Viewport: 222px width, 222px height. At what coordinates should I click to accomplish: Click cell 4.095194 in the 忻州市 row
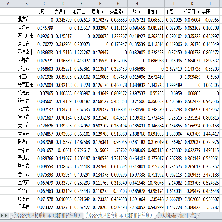click(155, 191)
